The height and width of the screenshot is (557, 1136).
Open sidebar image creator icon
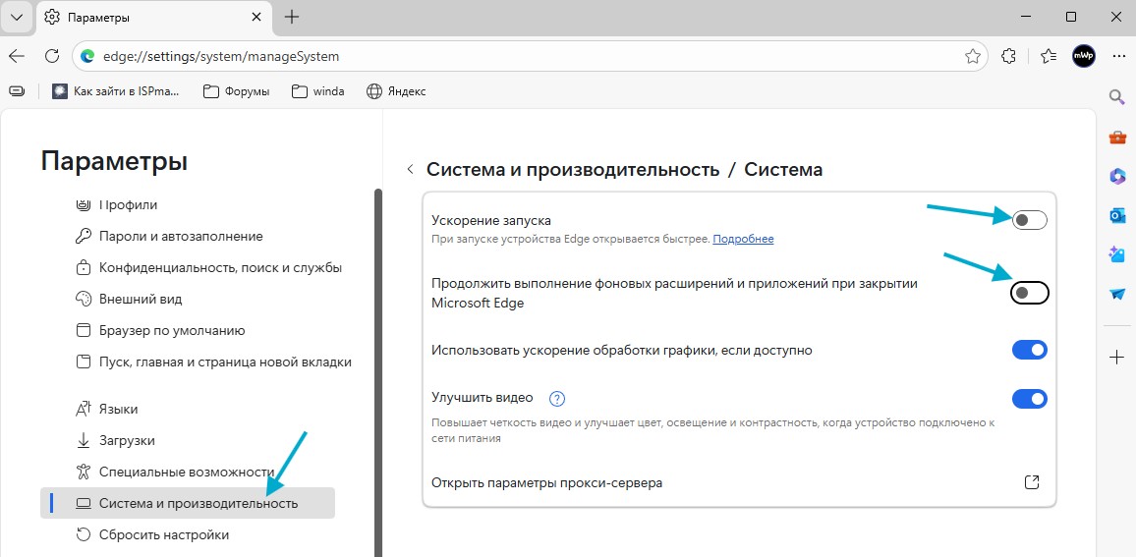1116,254
